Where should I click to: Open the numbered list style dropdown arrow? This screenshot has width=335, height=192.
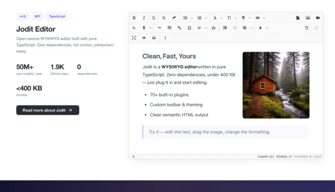click(x=206, y=18)
